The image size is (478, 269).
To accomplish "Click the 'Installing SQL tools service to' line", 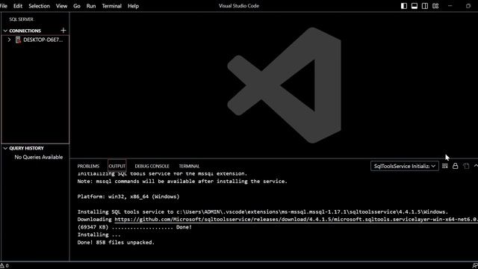I will [x=263, y=211].
